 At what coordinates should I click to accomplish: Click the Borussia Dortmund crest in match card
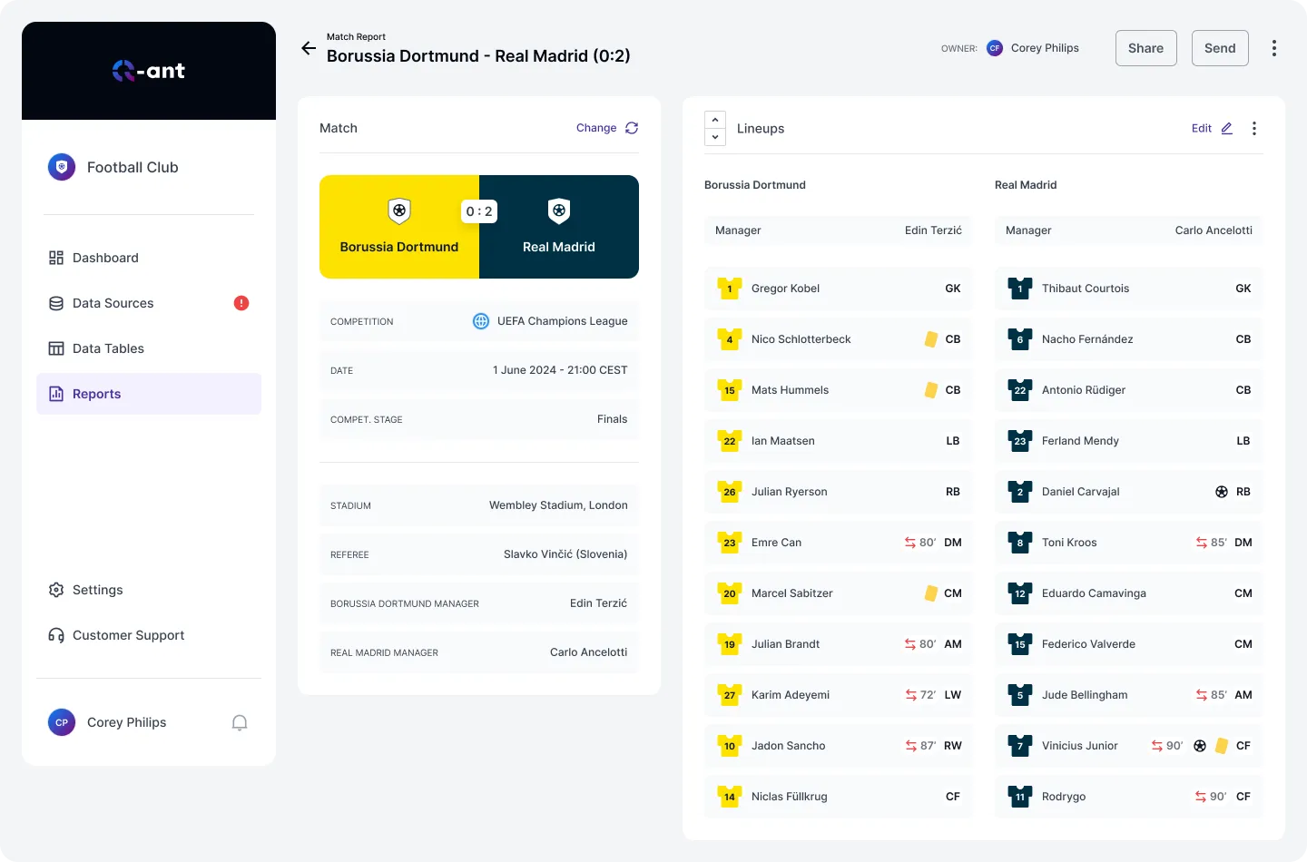[399, 211]
